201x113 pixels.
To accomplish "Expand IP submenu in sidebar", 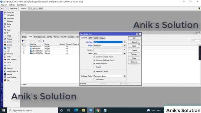I will 18,33.
